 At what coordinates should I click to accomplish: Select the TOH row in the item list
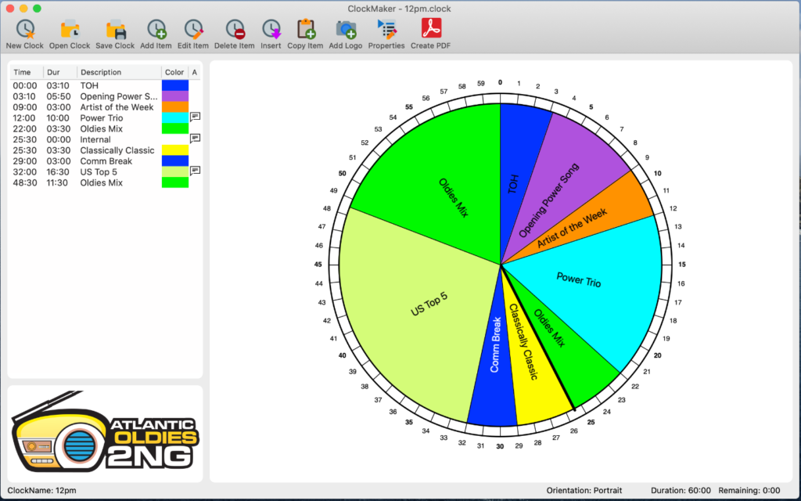point(106,85)
